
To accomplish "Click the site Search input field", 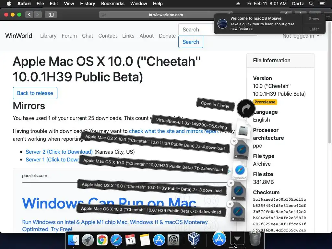I will pos(196,30).
